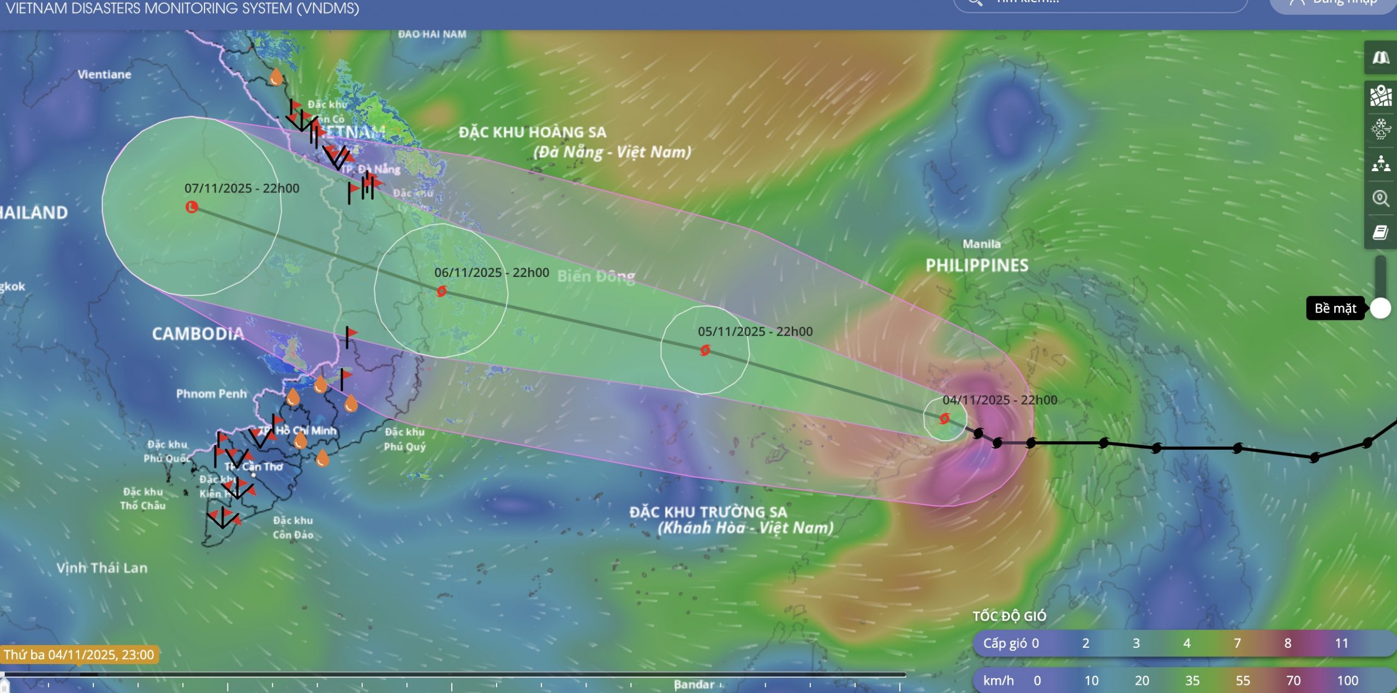Click the red L low-pressure marker for 07/11/2025

pyautogui.click(x=192, y=207)
